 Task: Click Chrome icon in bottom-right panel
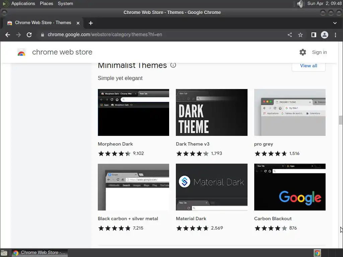(x=317, y=253)
